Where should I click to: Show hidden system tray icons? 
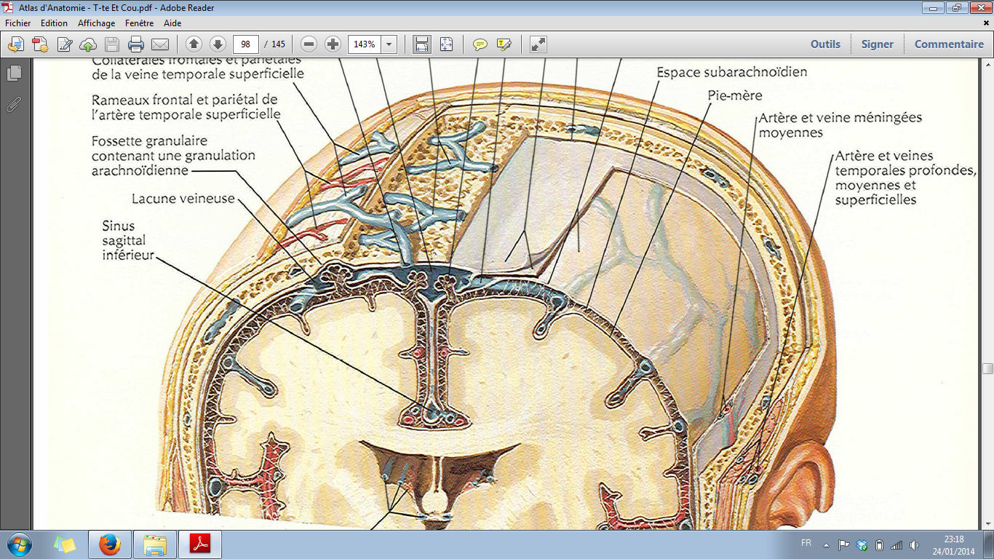point(826,544)
